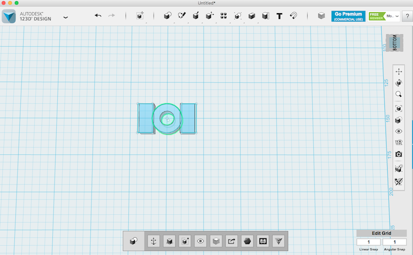Click the BOTTOM face of the view cube
The image size is (413, 255).
[395, 42]
